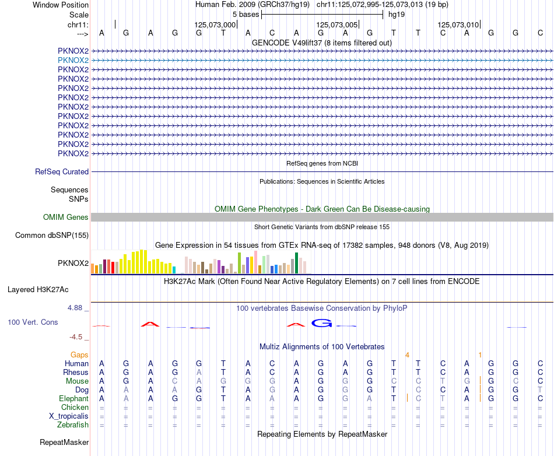Select the Human alignment row label

click(x=76, y=363)
